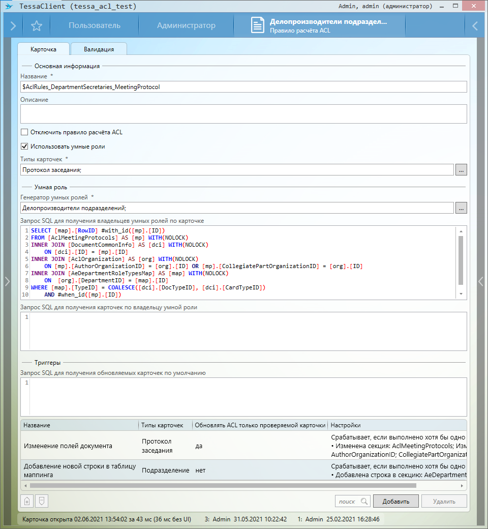Viewport: 488px width, 529px height.
Task: Open card types selector with ellipsis button
Action: click(x=461, y=170)
